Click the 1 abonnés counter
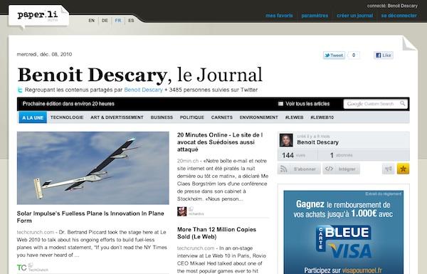 [x=341, y=155]
